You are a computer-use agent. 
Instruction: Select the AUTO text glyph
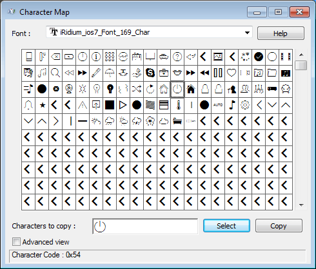(x=218, y=105)
